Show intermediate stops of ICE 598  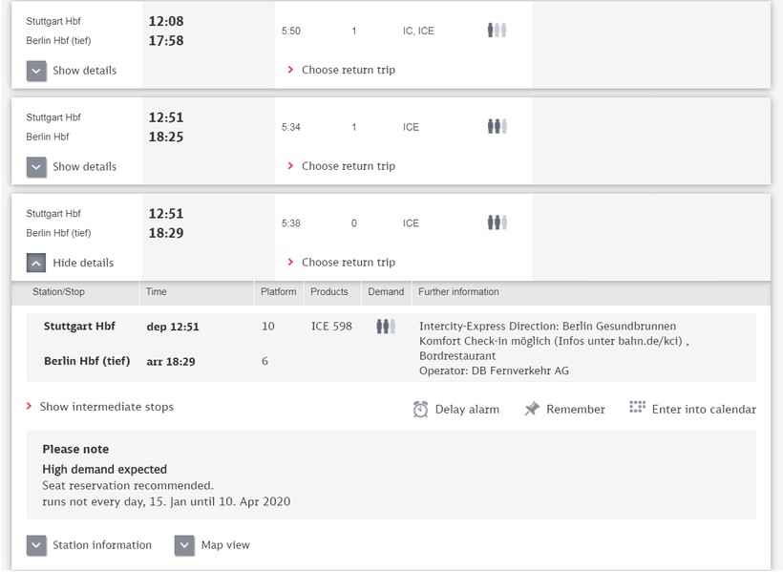coord(106,407)
